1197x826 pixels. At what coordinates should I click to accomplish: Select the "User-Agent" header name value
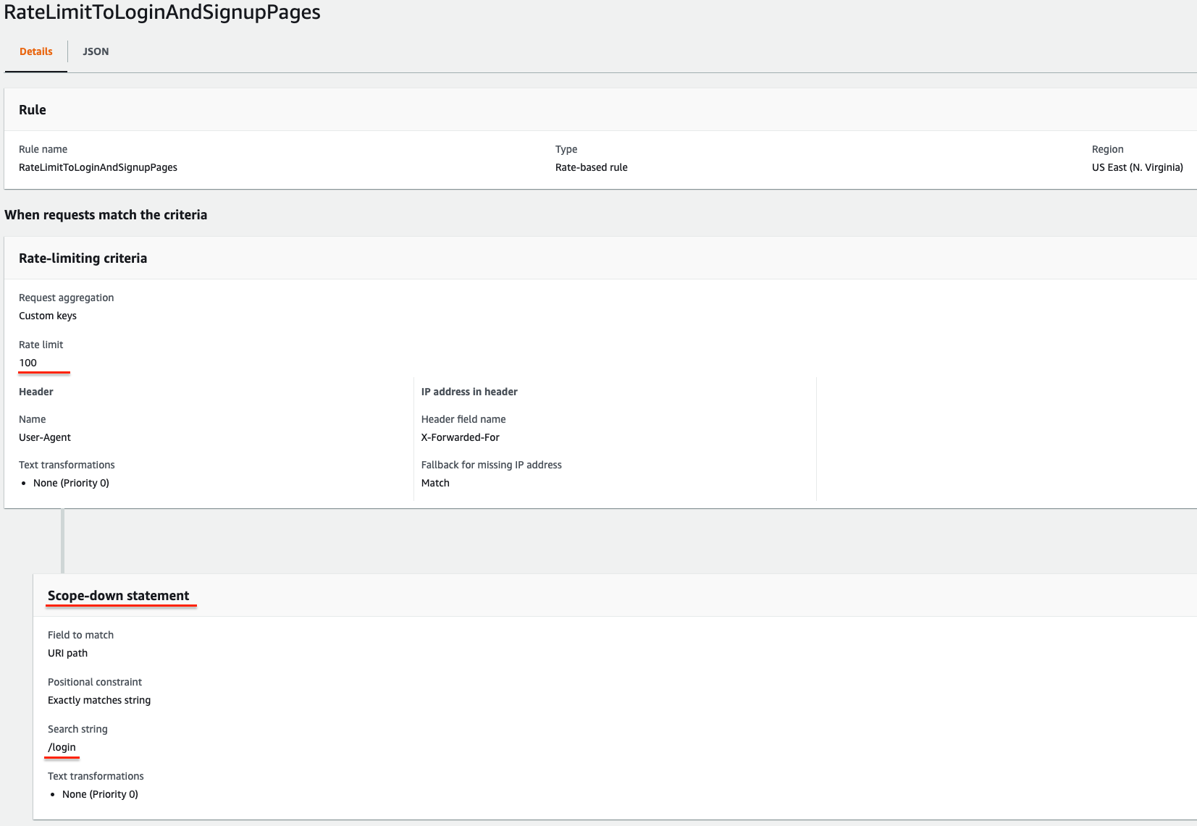click(x=45, y=437)
